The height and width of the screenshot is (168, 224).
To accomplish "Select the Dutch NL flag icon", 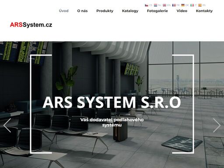I will pos(155,5).
